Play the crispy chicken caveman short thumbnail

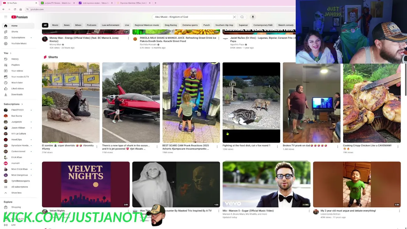coord(372,102)
